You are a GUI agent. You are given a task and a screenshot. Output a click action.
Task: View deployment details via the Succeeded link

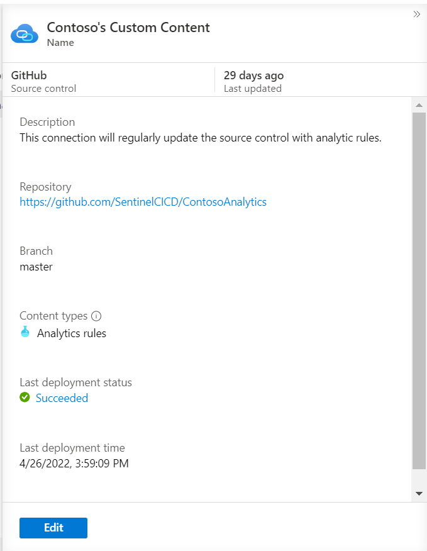coord(62,398)
